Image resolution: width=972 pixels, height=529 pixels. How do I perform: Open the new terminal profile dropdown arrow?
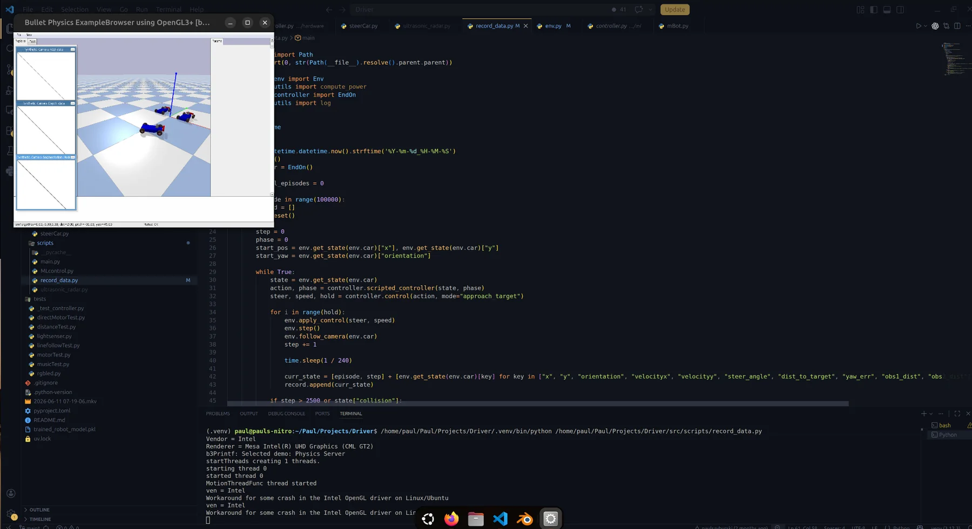click(x=931, y=414)
